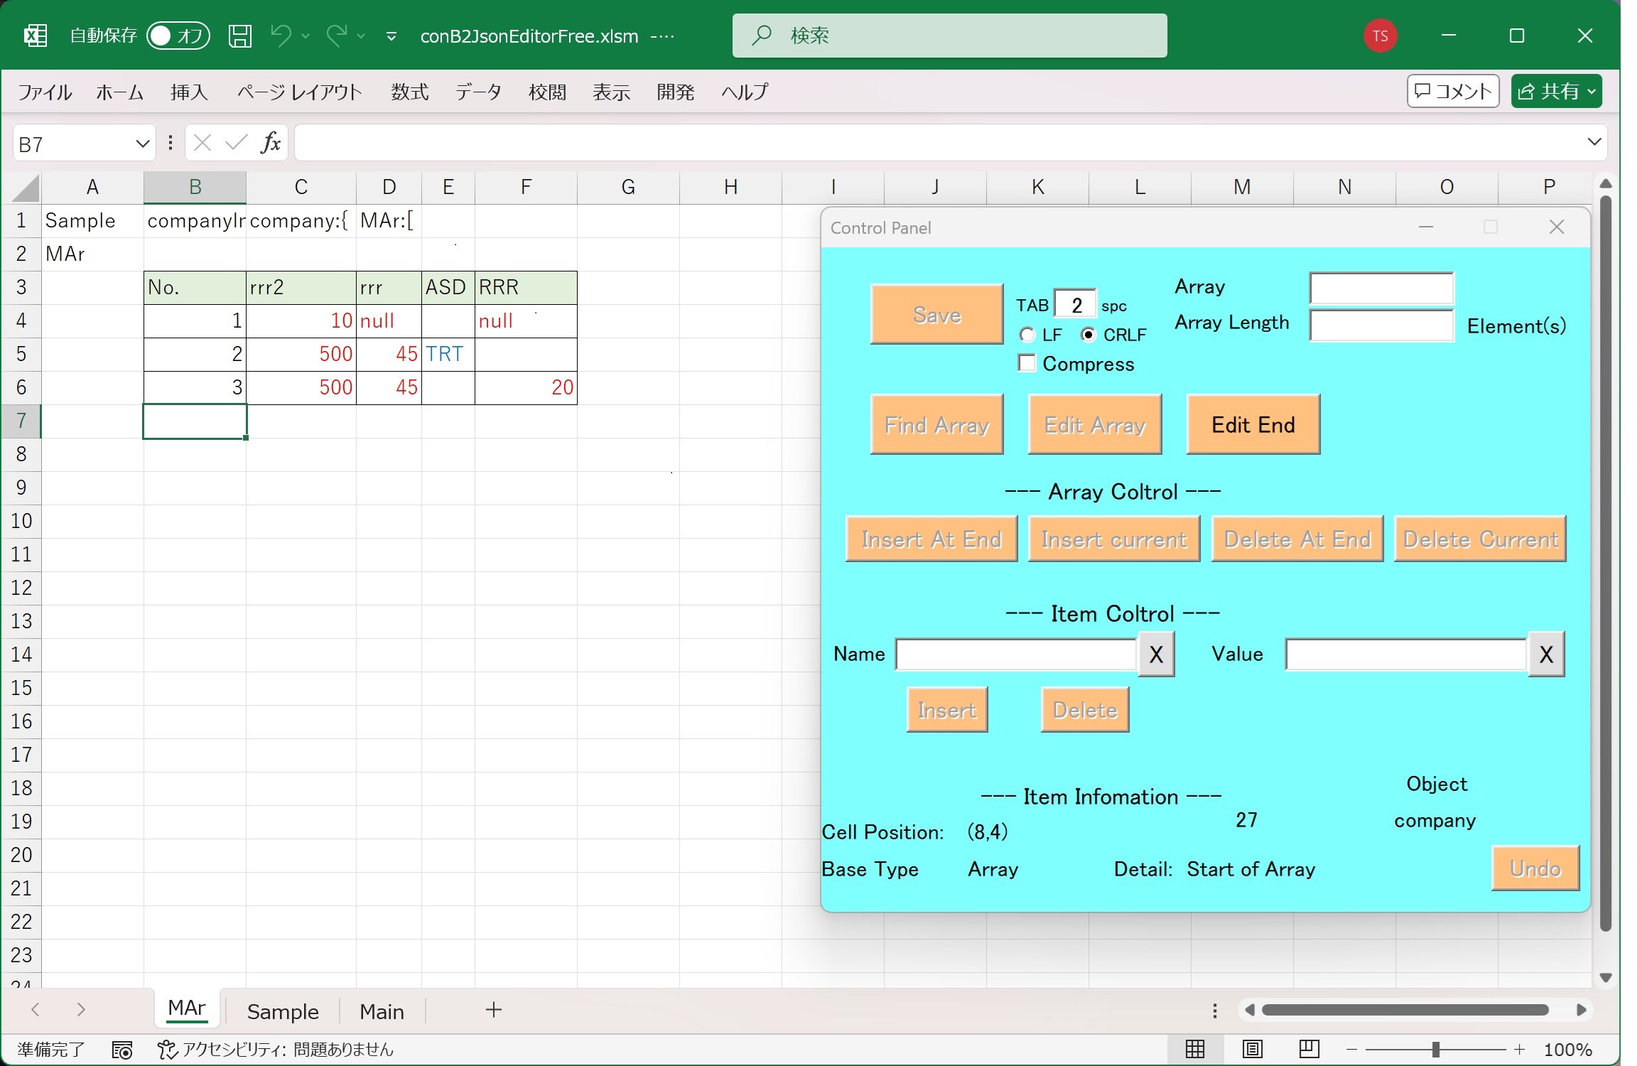
Task: Clear the Name field with X button
Action: pyautogui.click(x=1156, y=655)
